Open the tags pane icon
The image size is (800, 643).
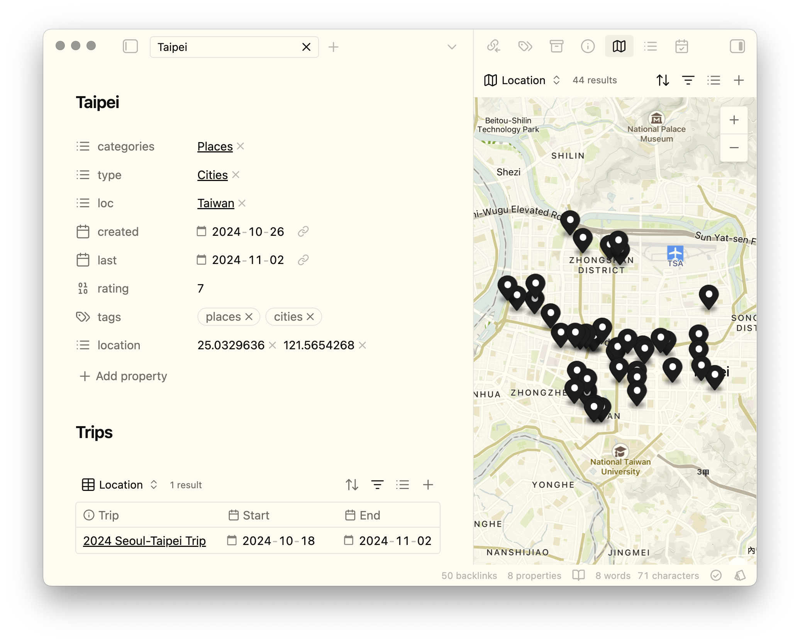[x=525, y=46]
